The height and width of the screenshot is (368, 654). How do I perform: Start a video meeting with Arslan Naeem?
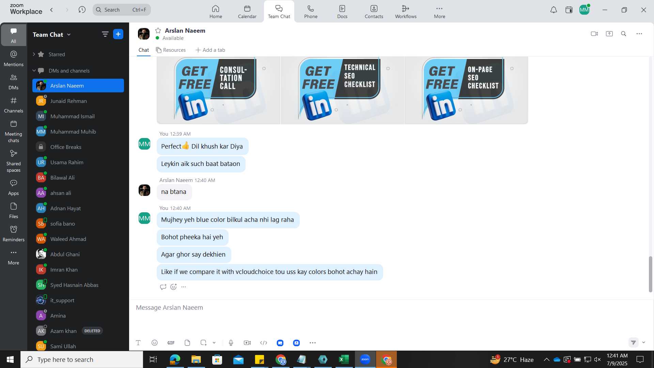tap(594, 34)
